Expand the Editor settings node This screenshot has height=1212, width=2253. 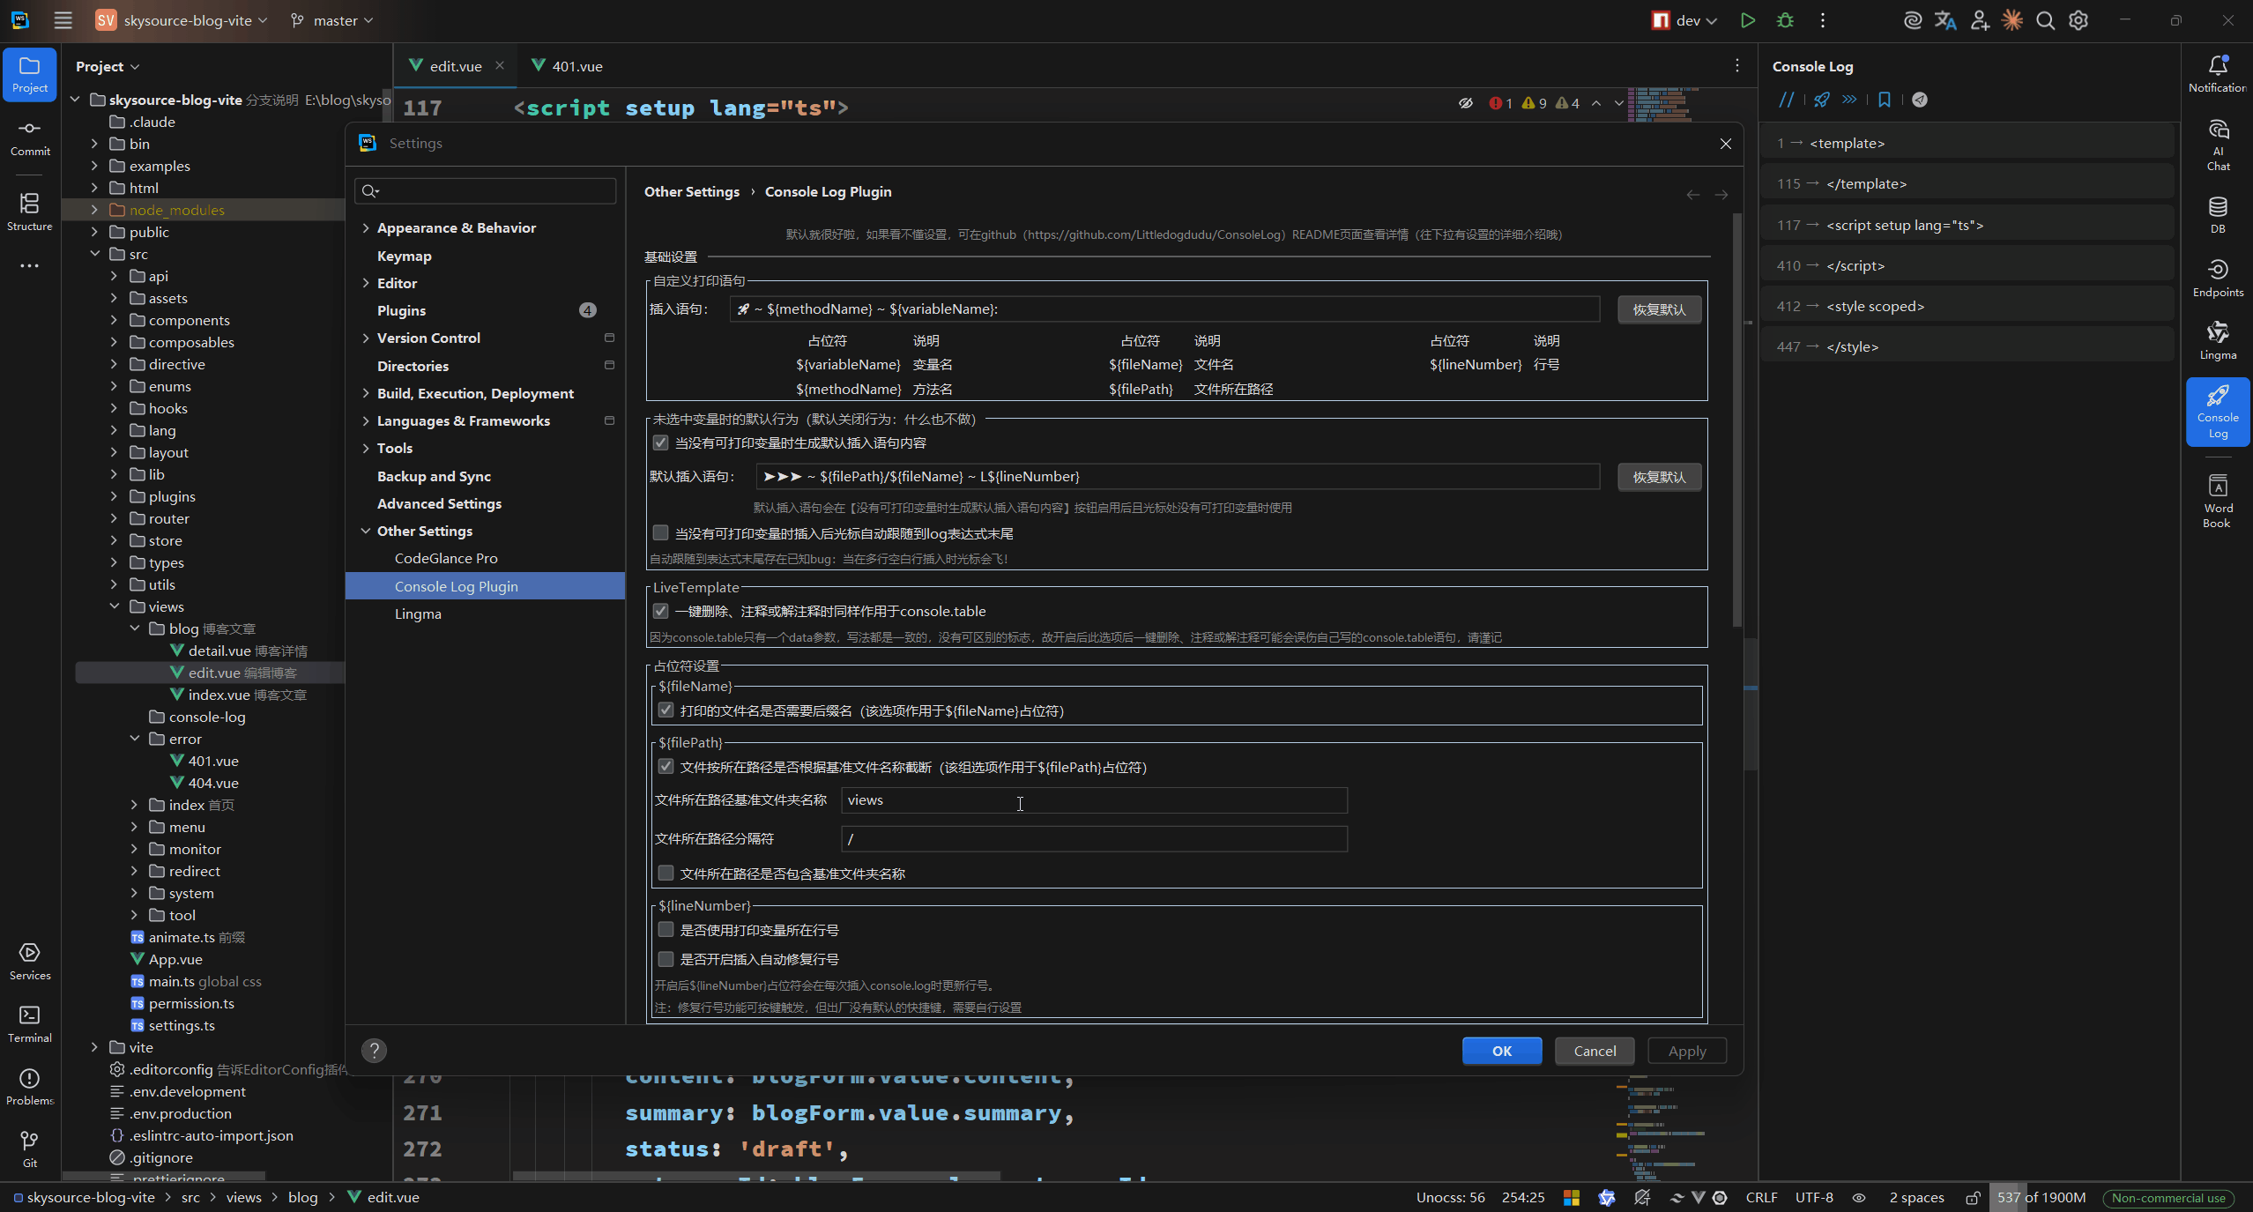pos(365,283)
